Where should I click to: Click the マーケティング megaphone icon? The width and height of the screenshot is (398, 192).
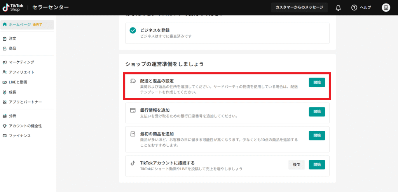[x=5, y=62]
